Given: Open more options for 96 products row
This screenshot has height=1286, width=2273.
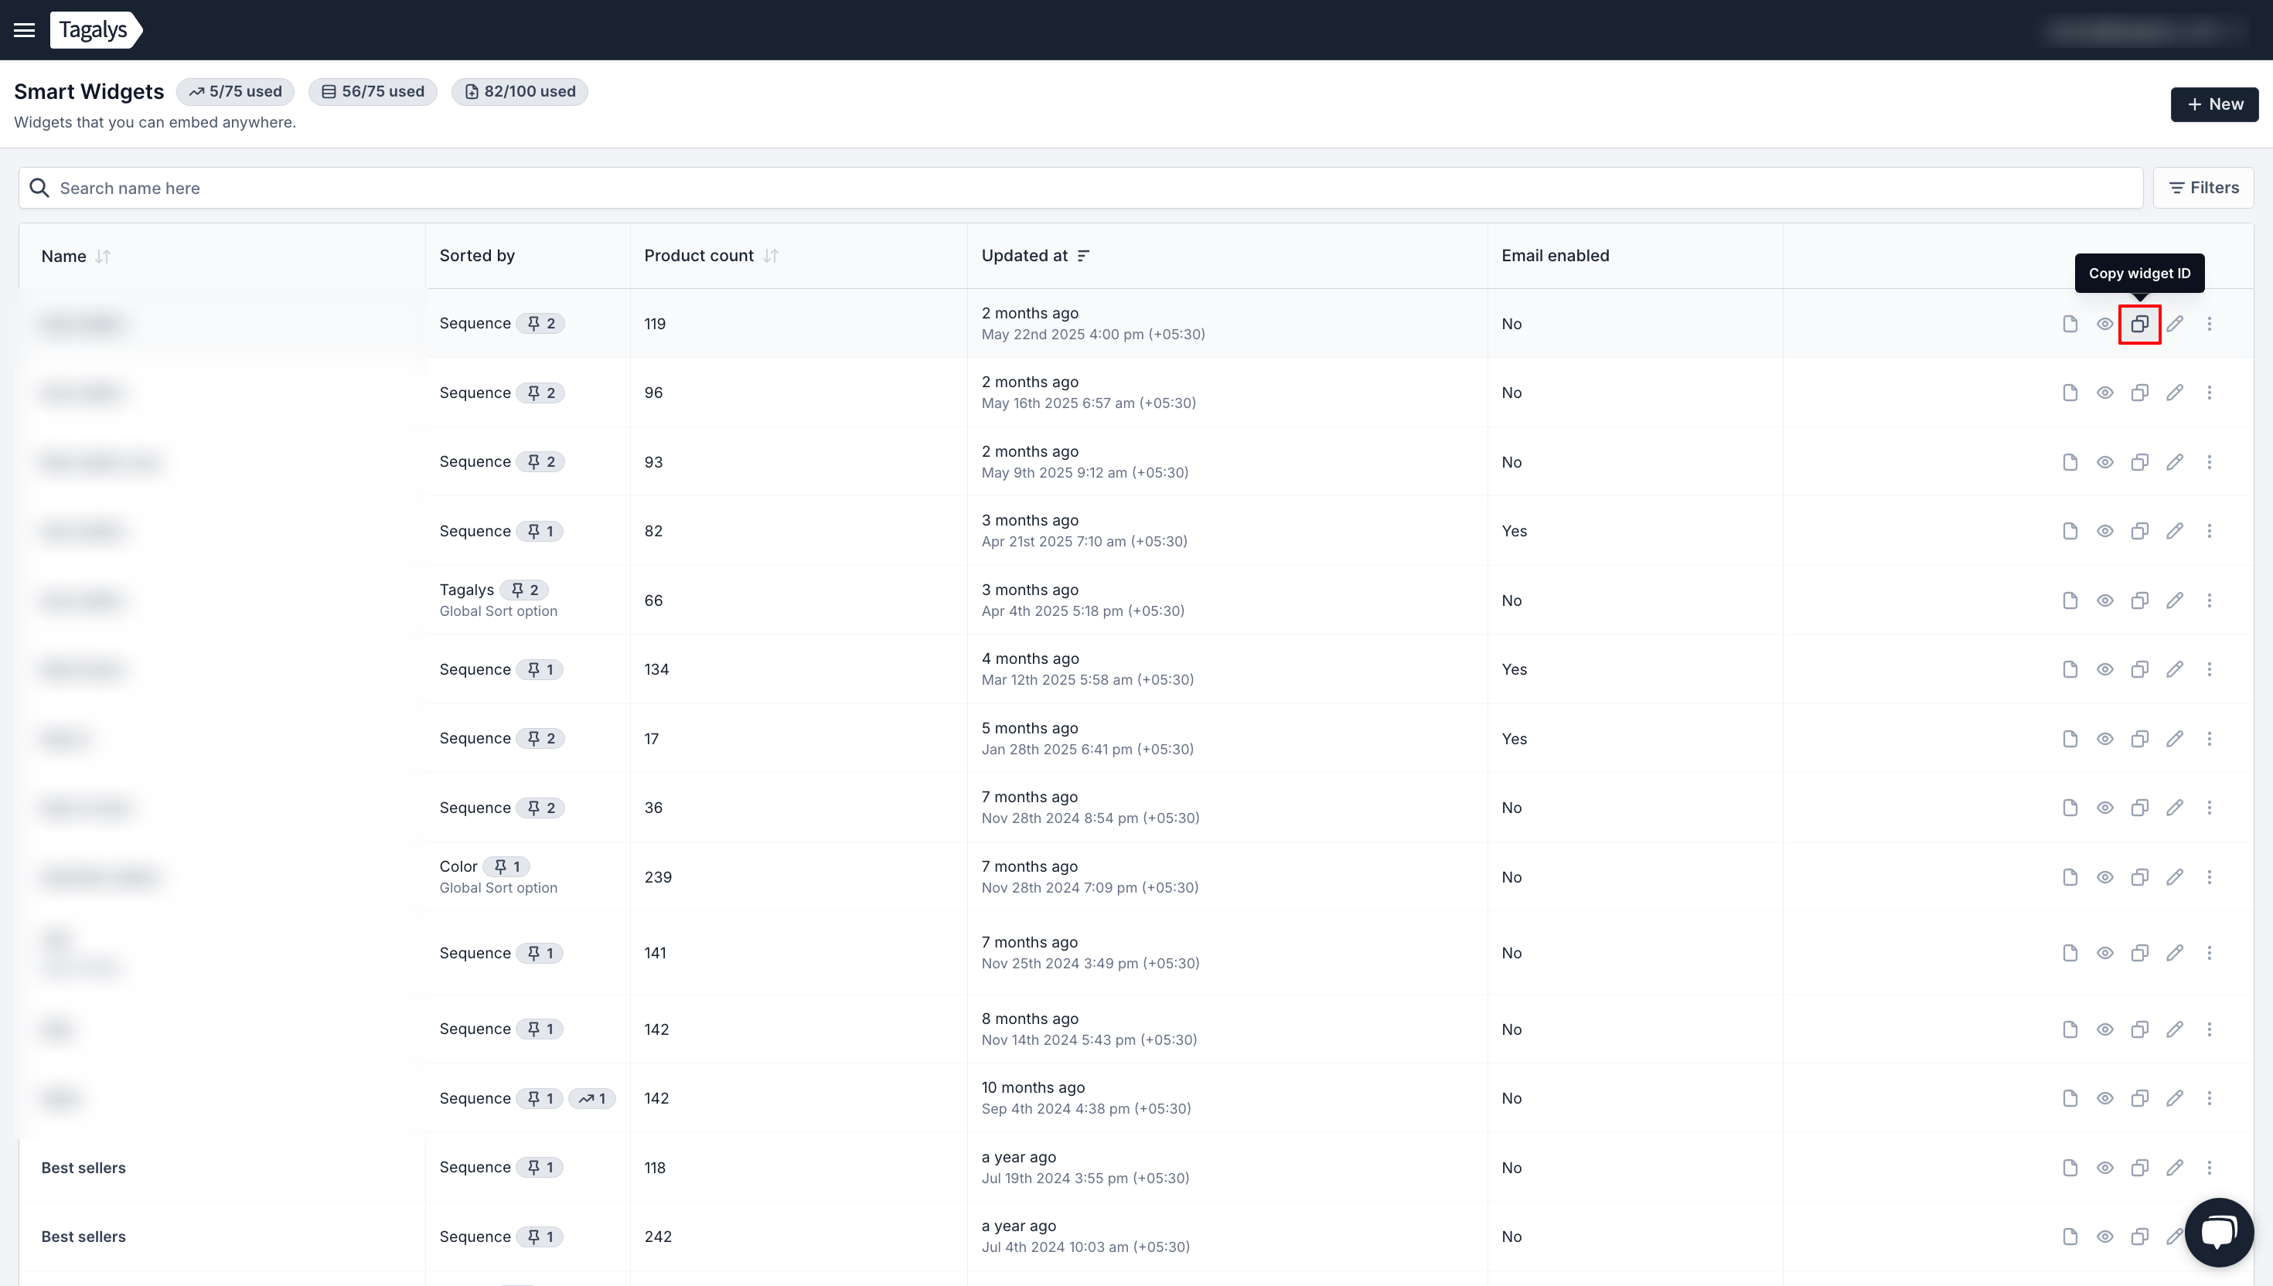Looking at the screenshot, I should point(2210,392).
